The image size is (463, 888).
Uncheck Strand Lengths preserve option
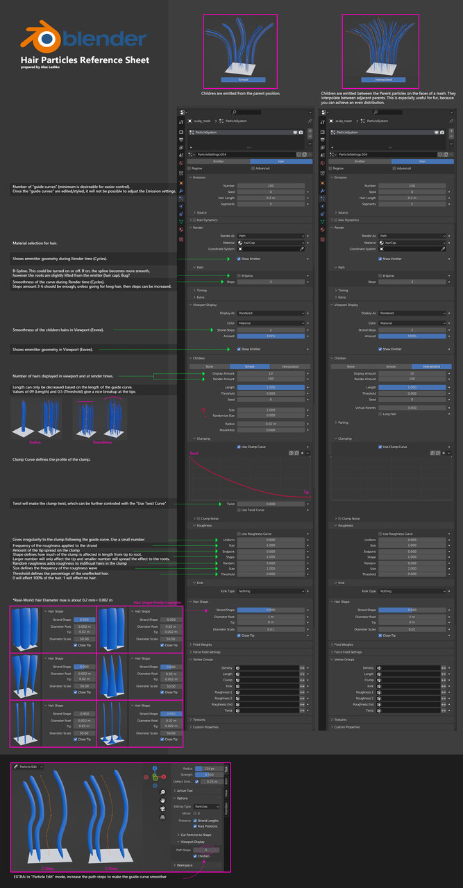point(195,821)
